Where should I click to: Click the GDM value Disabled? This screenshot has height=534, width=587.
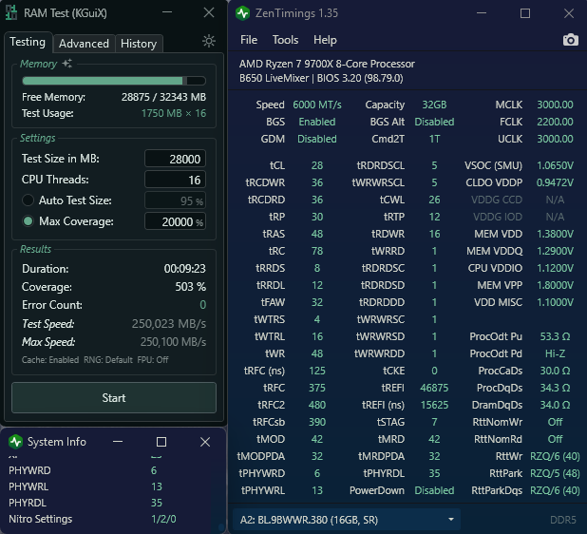[x=316, y=139]
